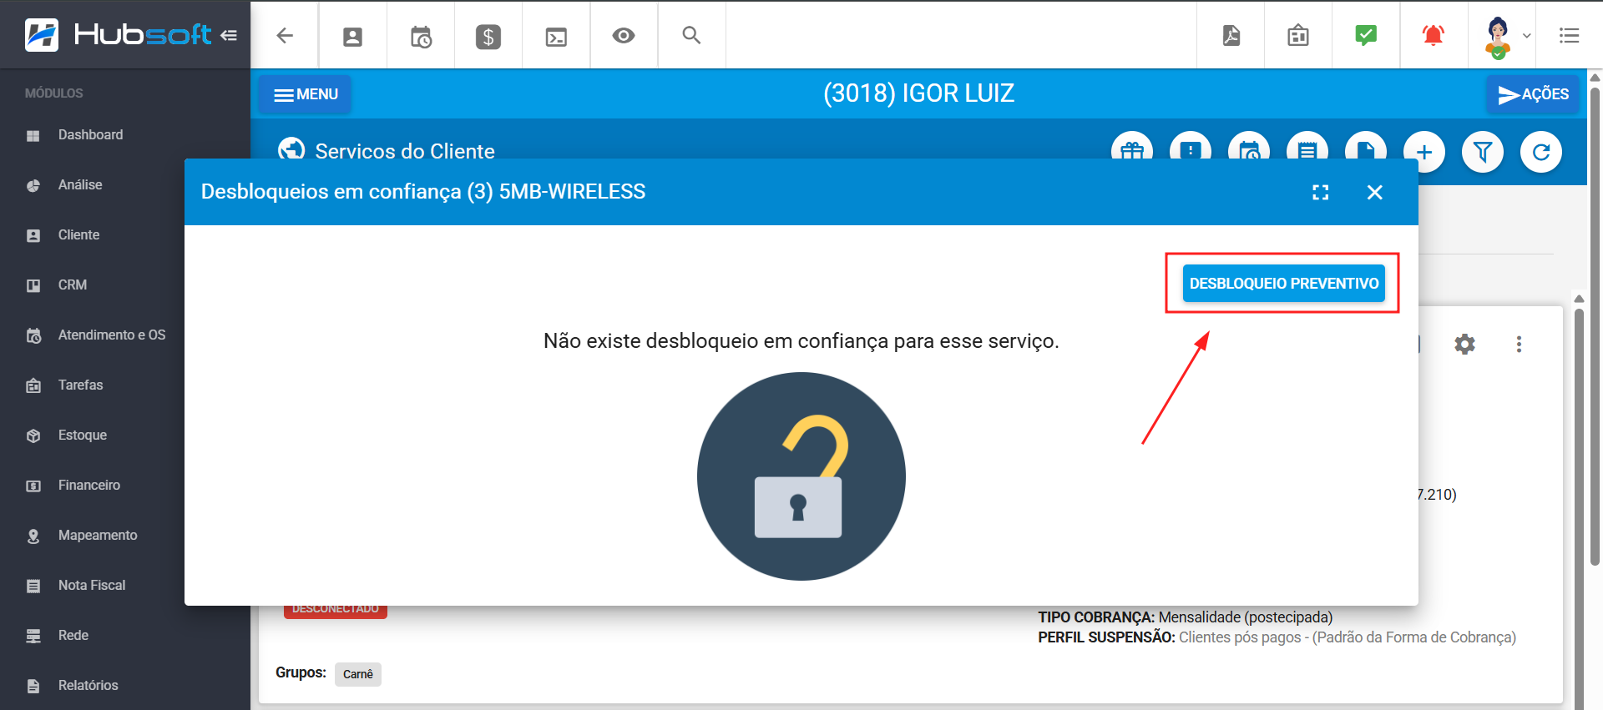This screenshot has height=710, width=1603.
Task: Open the list menu icon at far right
Action: coord(1570,35)
